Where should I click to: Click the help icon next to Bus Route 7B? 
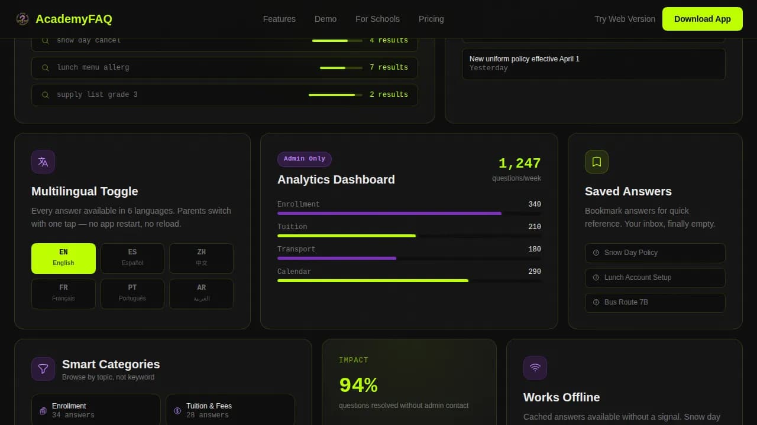click(596, 302)
